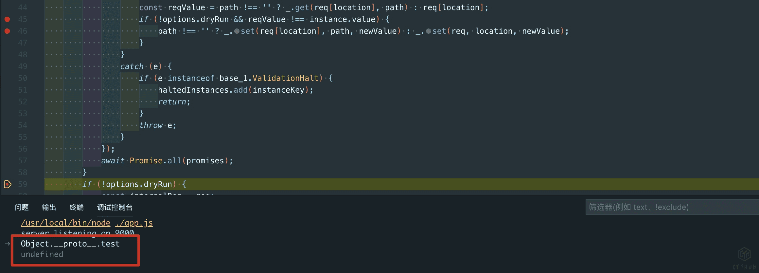759x273 pixels.
Task: Open the 输出 panel tab
Action: pyautogui.click(x=49, y=207)
